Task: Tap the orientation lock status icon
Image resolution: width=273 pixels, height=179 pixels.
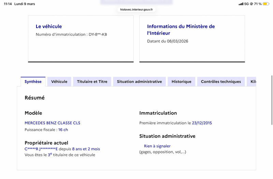Action: 252,4
